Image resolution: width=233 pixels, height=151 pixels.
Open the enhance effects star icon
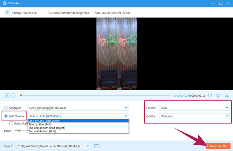218,95
